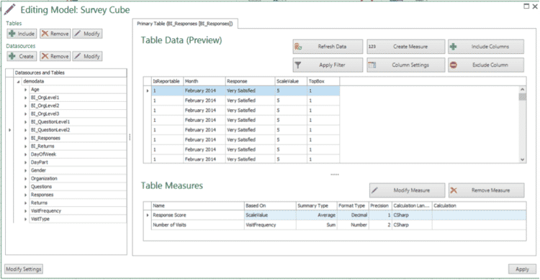Click the pencil icon on Modify Measure
Screen dimensions: 540x280
(374, 190)
